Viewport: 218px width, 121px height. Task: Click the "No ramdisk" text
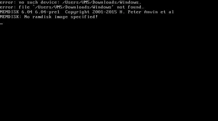tap(38, 17)
